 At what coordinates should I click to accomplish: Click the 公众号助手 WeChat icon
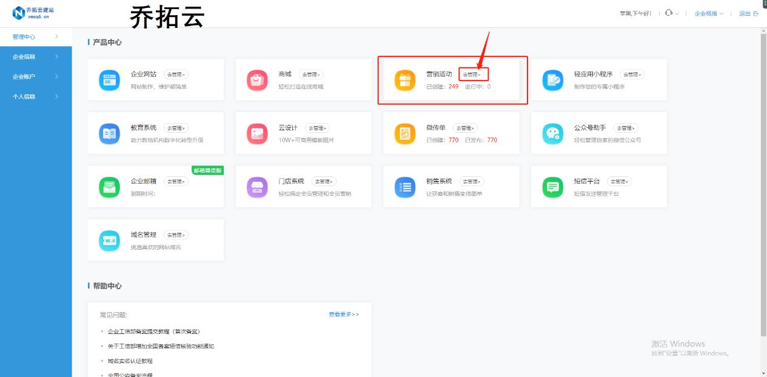(x=553, y=133)
